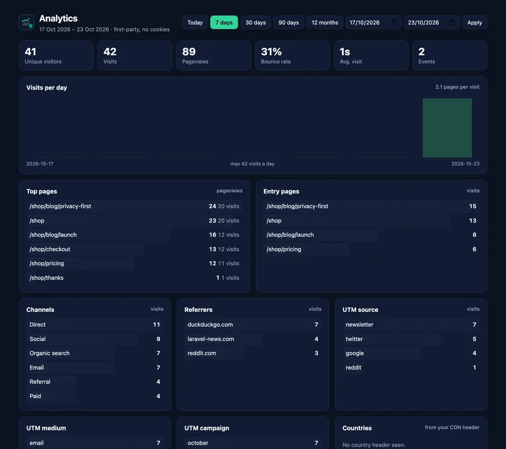Click /shop row in Top pages

[134, 221]
